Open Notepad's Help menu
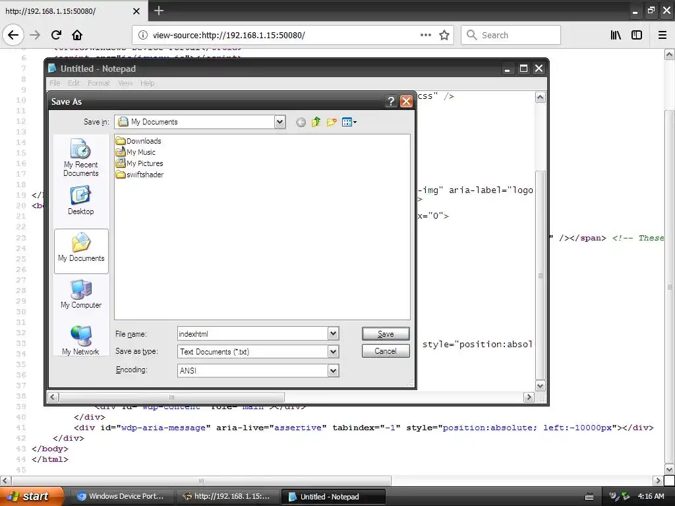The image size is (675, 506). [x=147, y=83]
